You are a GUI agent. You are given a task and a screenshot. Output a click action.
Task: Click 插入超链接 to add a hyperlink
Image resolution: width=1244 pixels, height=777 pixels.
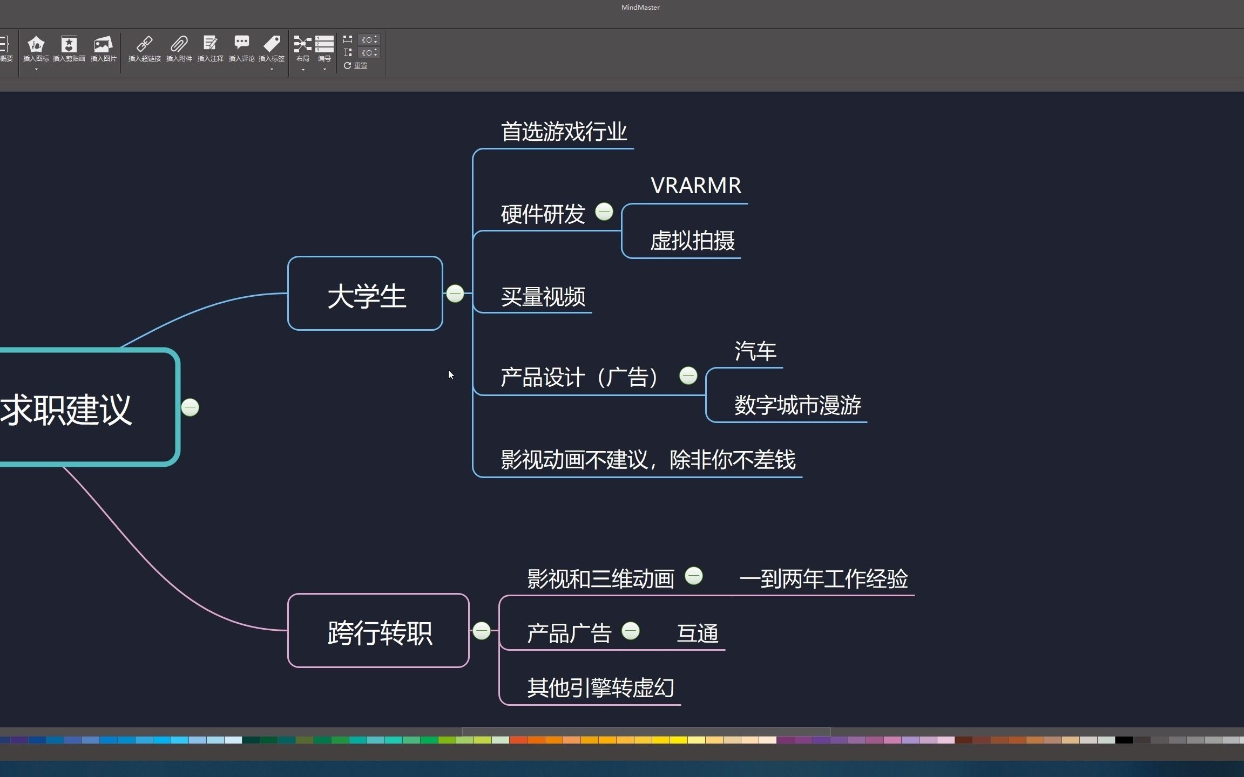pos(144,49)
